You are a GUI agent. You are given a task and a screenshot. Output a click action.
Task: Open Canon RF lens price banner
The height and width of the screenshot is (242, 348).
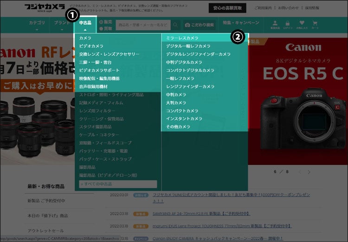click(x=37, y=101)
